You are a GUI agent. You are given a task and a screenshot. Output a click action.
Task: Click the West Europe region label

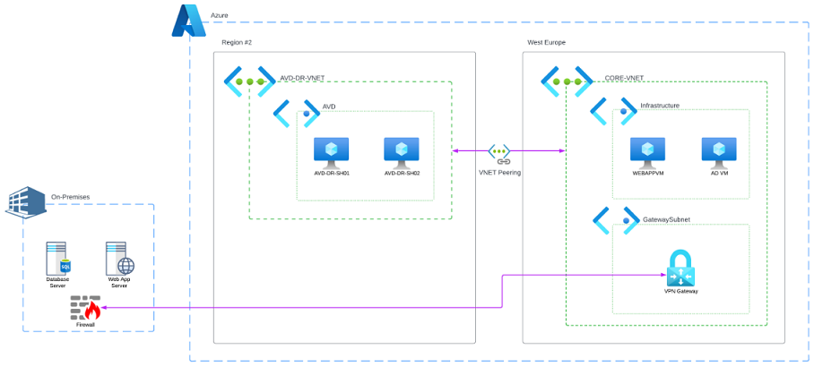pyautogui.click(x=546, y=43)
